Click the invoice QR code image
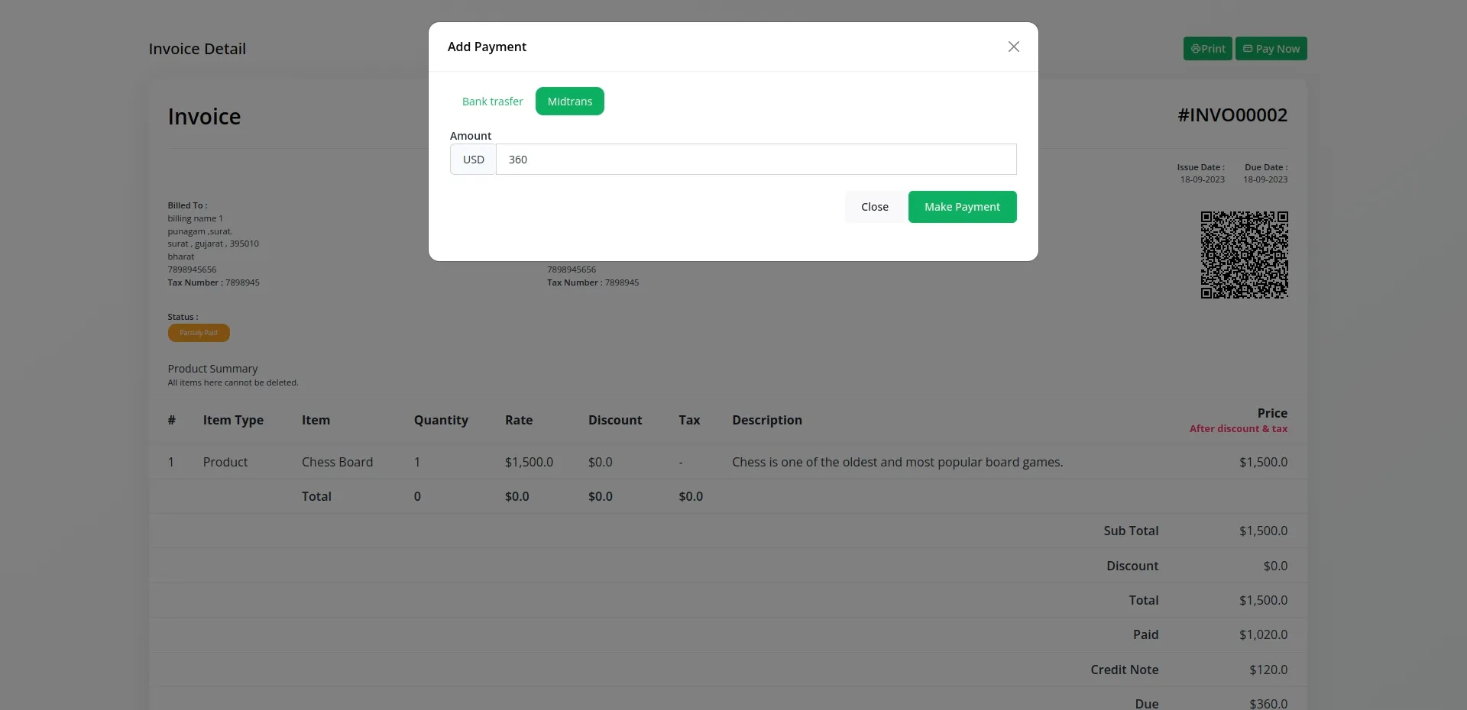Image resolution: width=1467 pixels, height=710 pixels. coord(1244,255)
